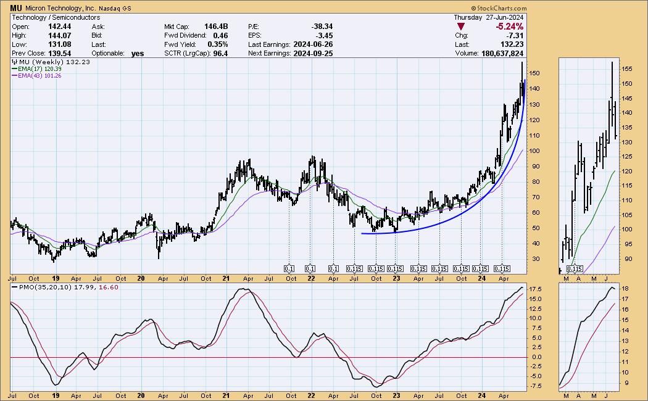Click the date Thursday 27-Jun-2024
The height and width of the screenshot is (401, 648).
pos(489,17)
